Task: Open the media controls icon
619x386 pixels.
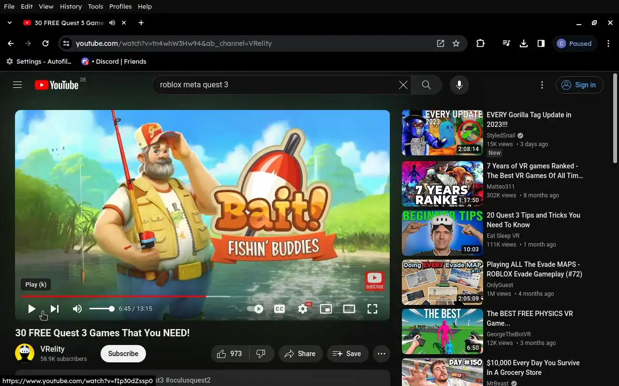Action: [506, 43]
